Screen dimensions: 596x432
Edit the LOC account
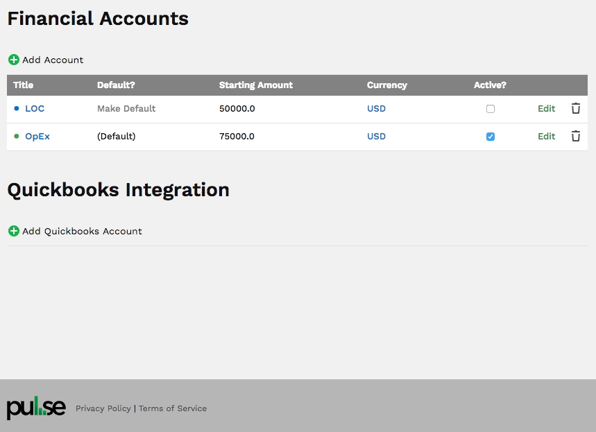click(547, 109)
